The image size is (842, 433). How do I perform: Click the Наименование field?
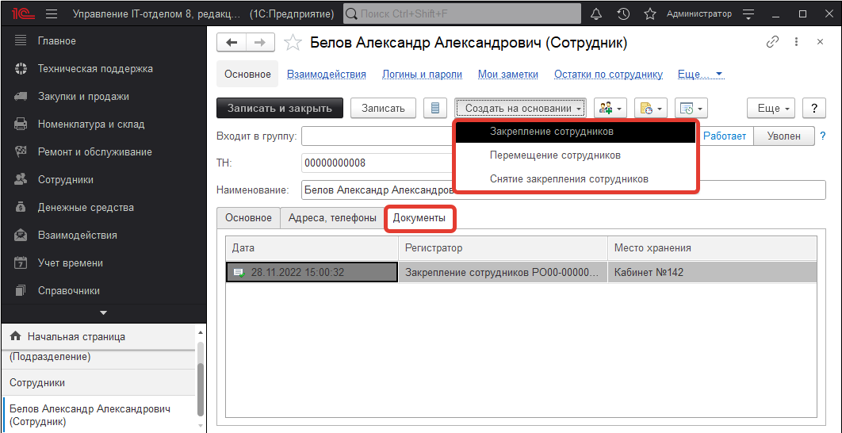coord(563,190)
